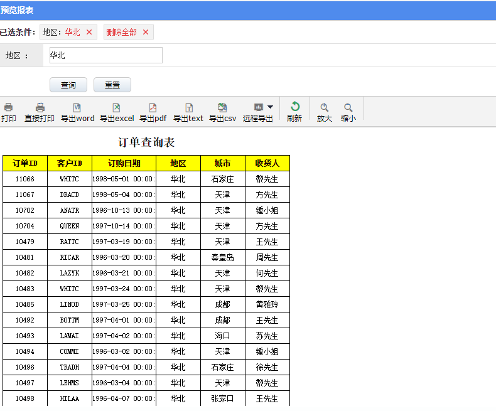Open the 远程导出 dropdown arrow
496x411 pixels.
[270, 107]
